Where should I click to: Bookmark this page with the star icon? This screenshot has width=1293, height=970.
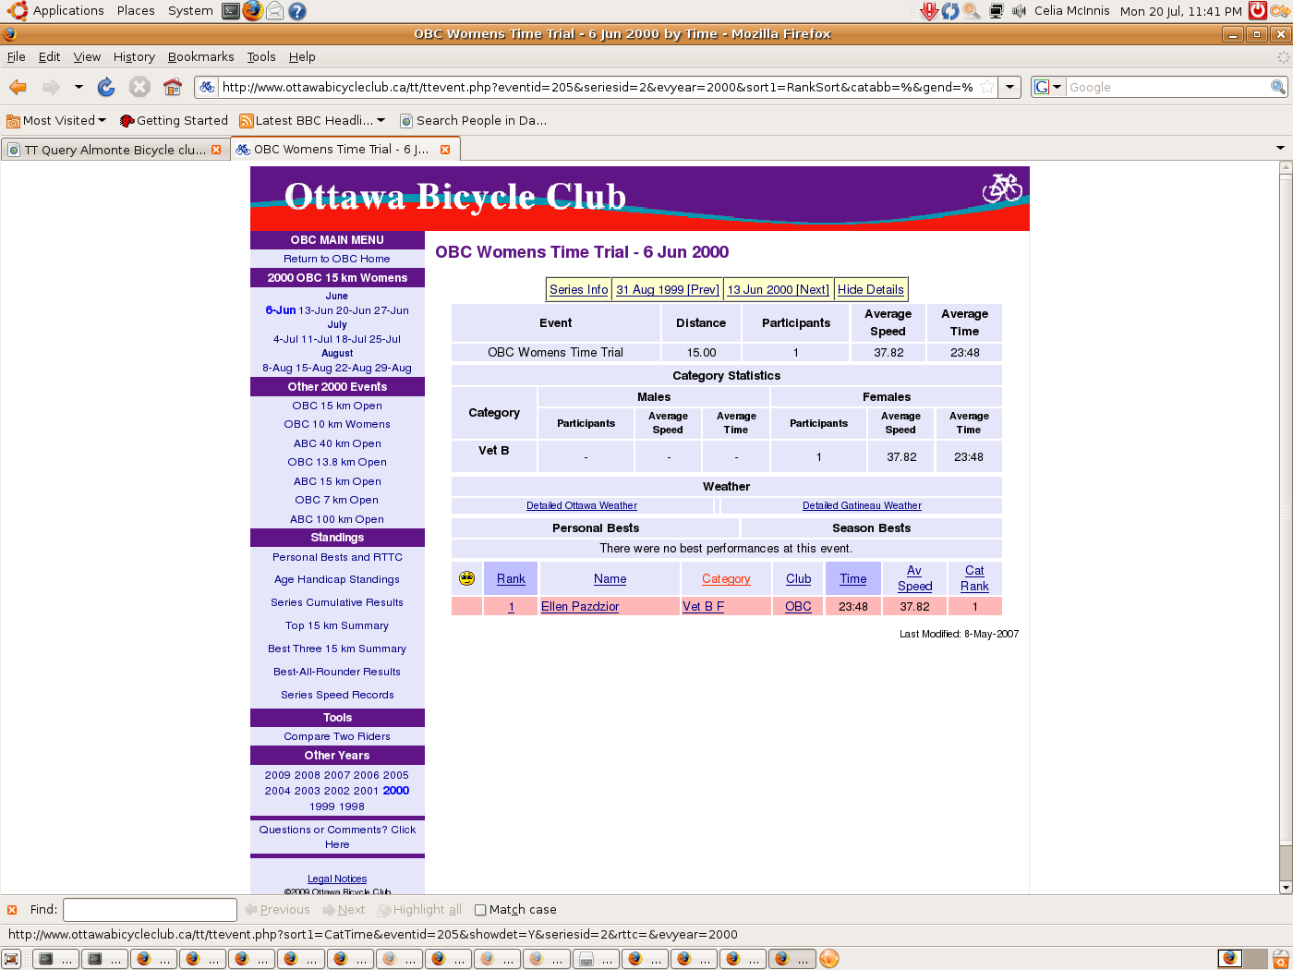point(987,87)
